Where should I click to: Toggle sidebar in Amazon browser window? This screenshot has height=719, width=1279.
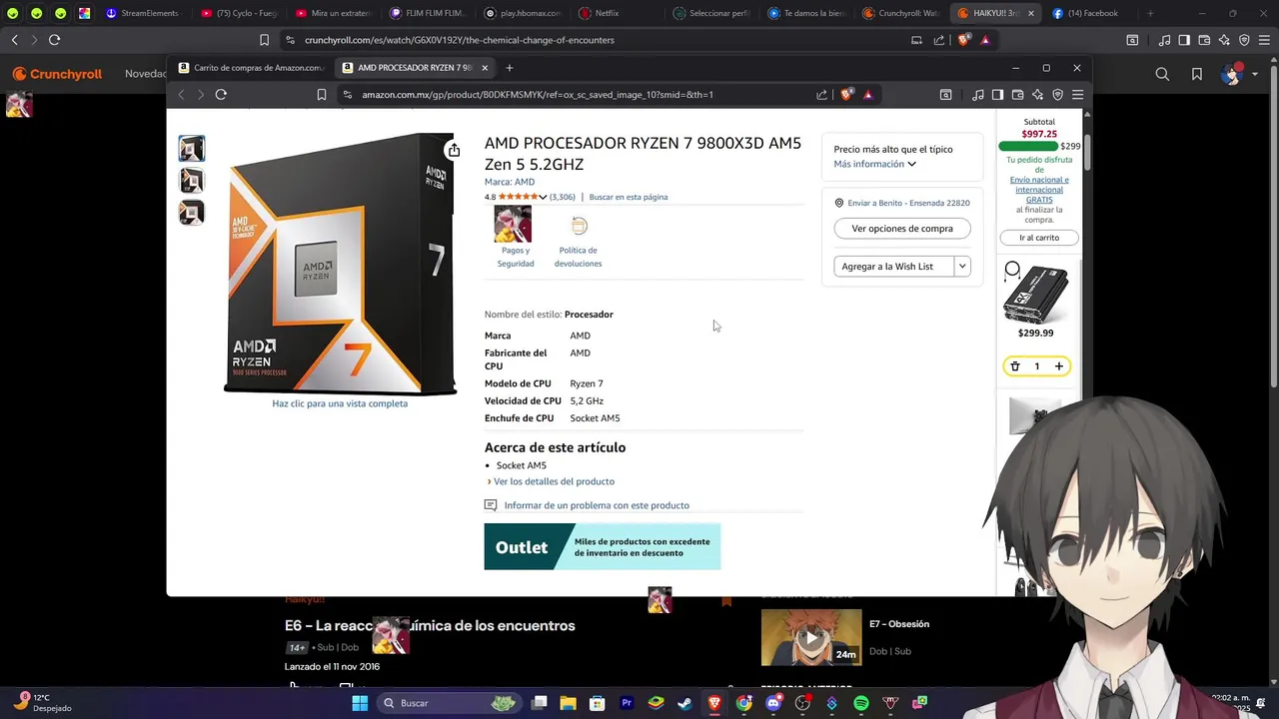pyautogui.click(x=997, y=95)
